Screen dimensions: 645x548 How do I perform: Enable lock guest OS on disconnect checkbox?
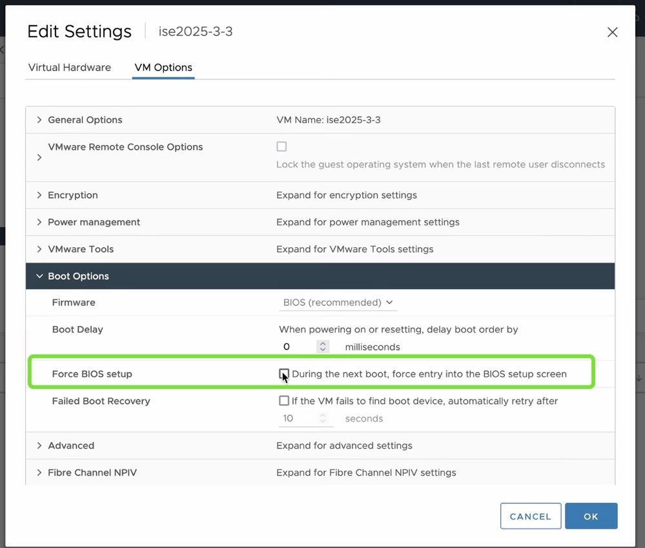[x=282, y=147]
